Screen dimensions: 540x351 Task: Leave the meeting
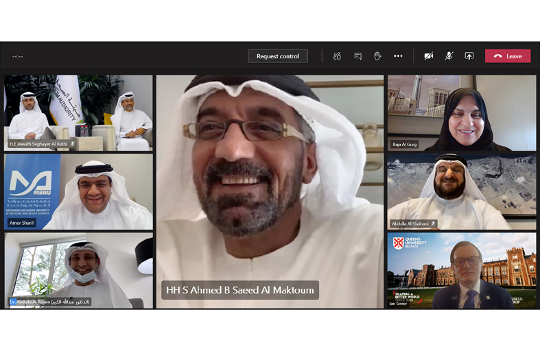[x=508, y=56]
